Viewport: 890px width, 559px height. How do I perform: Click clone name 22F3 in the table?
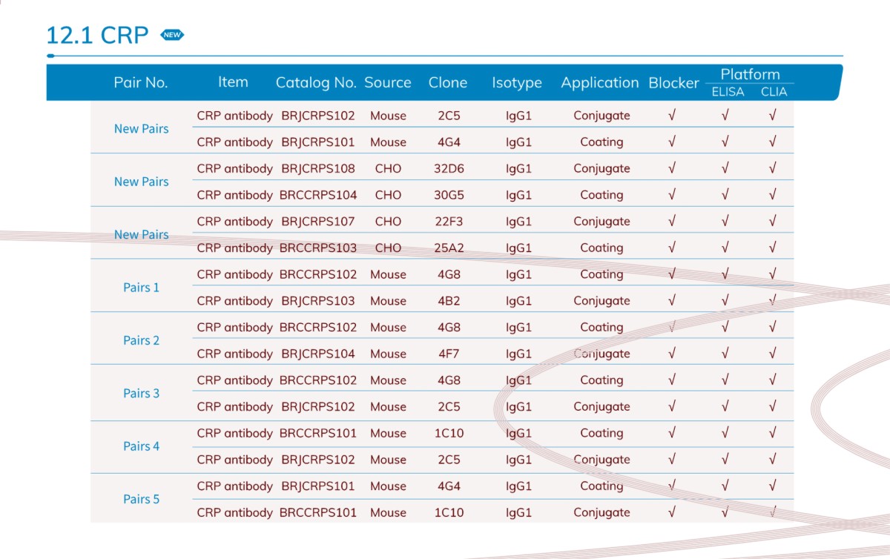448,222
